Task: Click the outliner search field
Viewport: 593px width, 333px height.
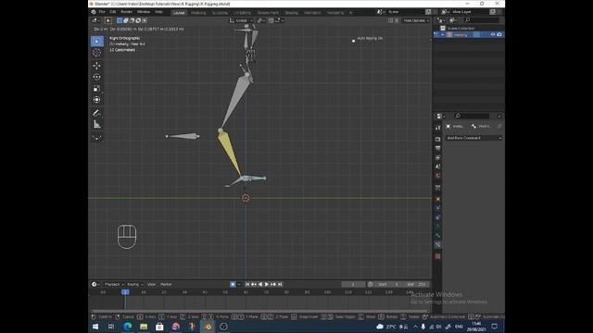Action: [x=482, y=20]
